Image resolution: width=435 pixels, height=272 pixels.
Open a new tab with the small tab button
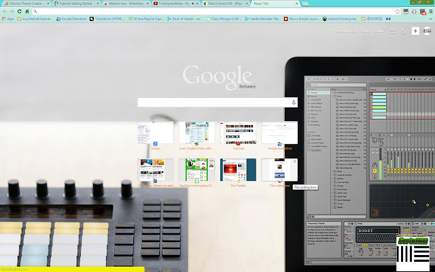tap(305, 3)
